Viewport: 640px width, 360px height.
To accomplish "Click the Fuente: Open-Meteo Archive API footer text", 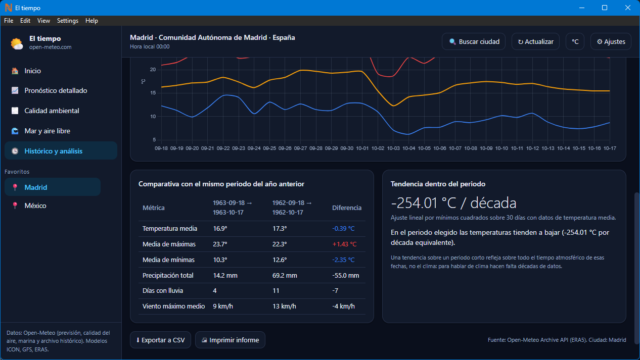I will pos(557,340).
